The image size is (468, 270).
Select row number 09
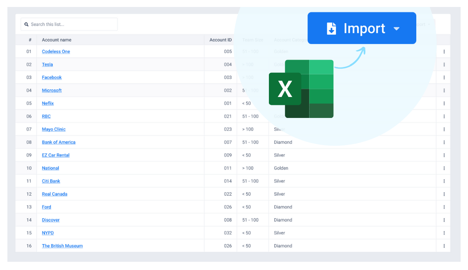point(29,155)
